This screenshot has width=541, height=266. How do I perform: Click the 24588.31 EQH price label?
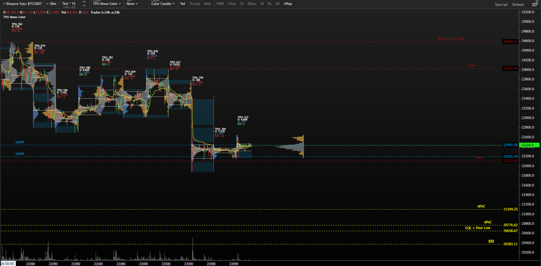[x=510, y=41]
